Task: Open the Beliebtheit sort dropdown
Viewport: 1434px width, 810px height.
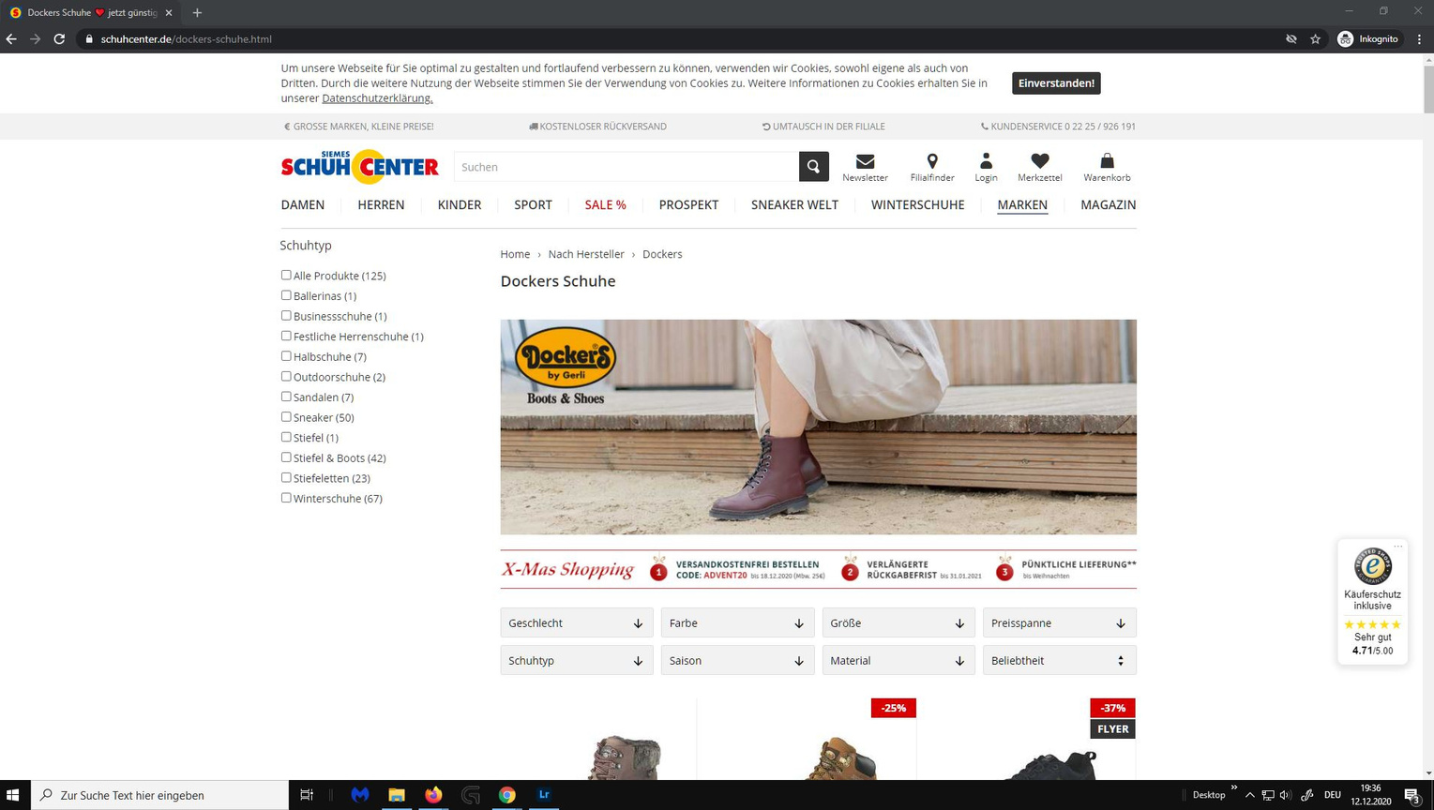Action: [1060, 661]
